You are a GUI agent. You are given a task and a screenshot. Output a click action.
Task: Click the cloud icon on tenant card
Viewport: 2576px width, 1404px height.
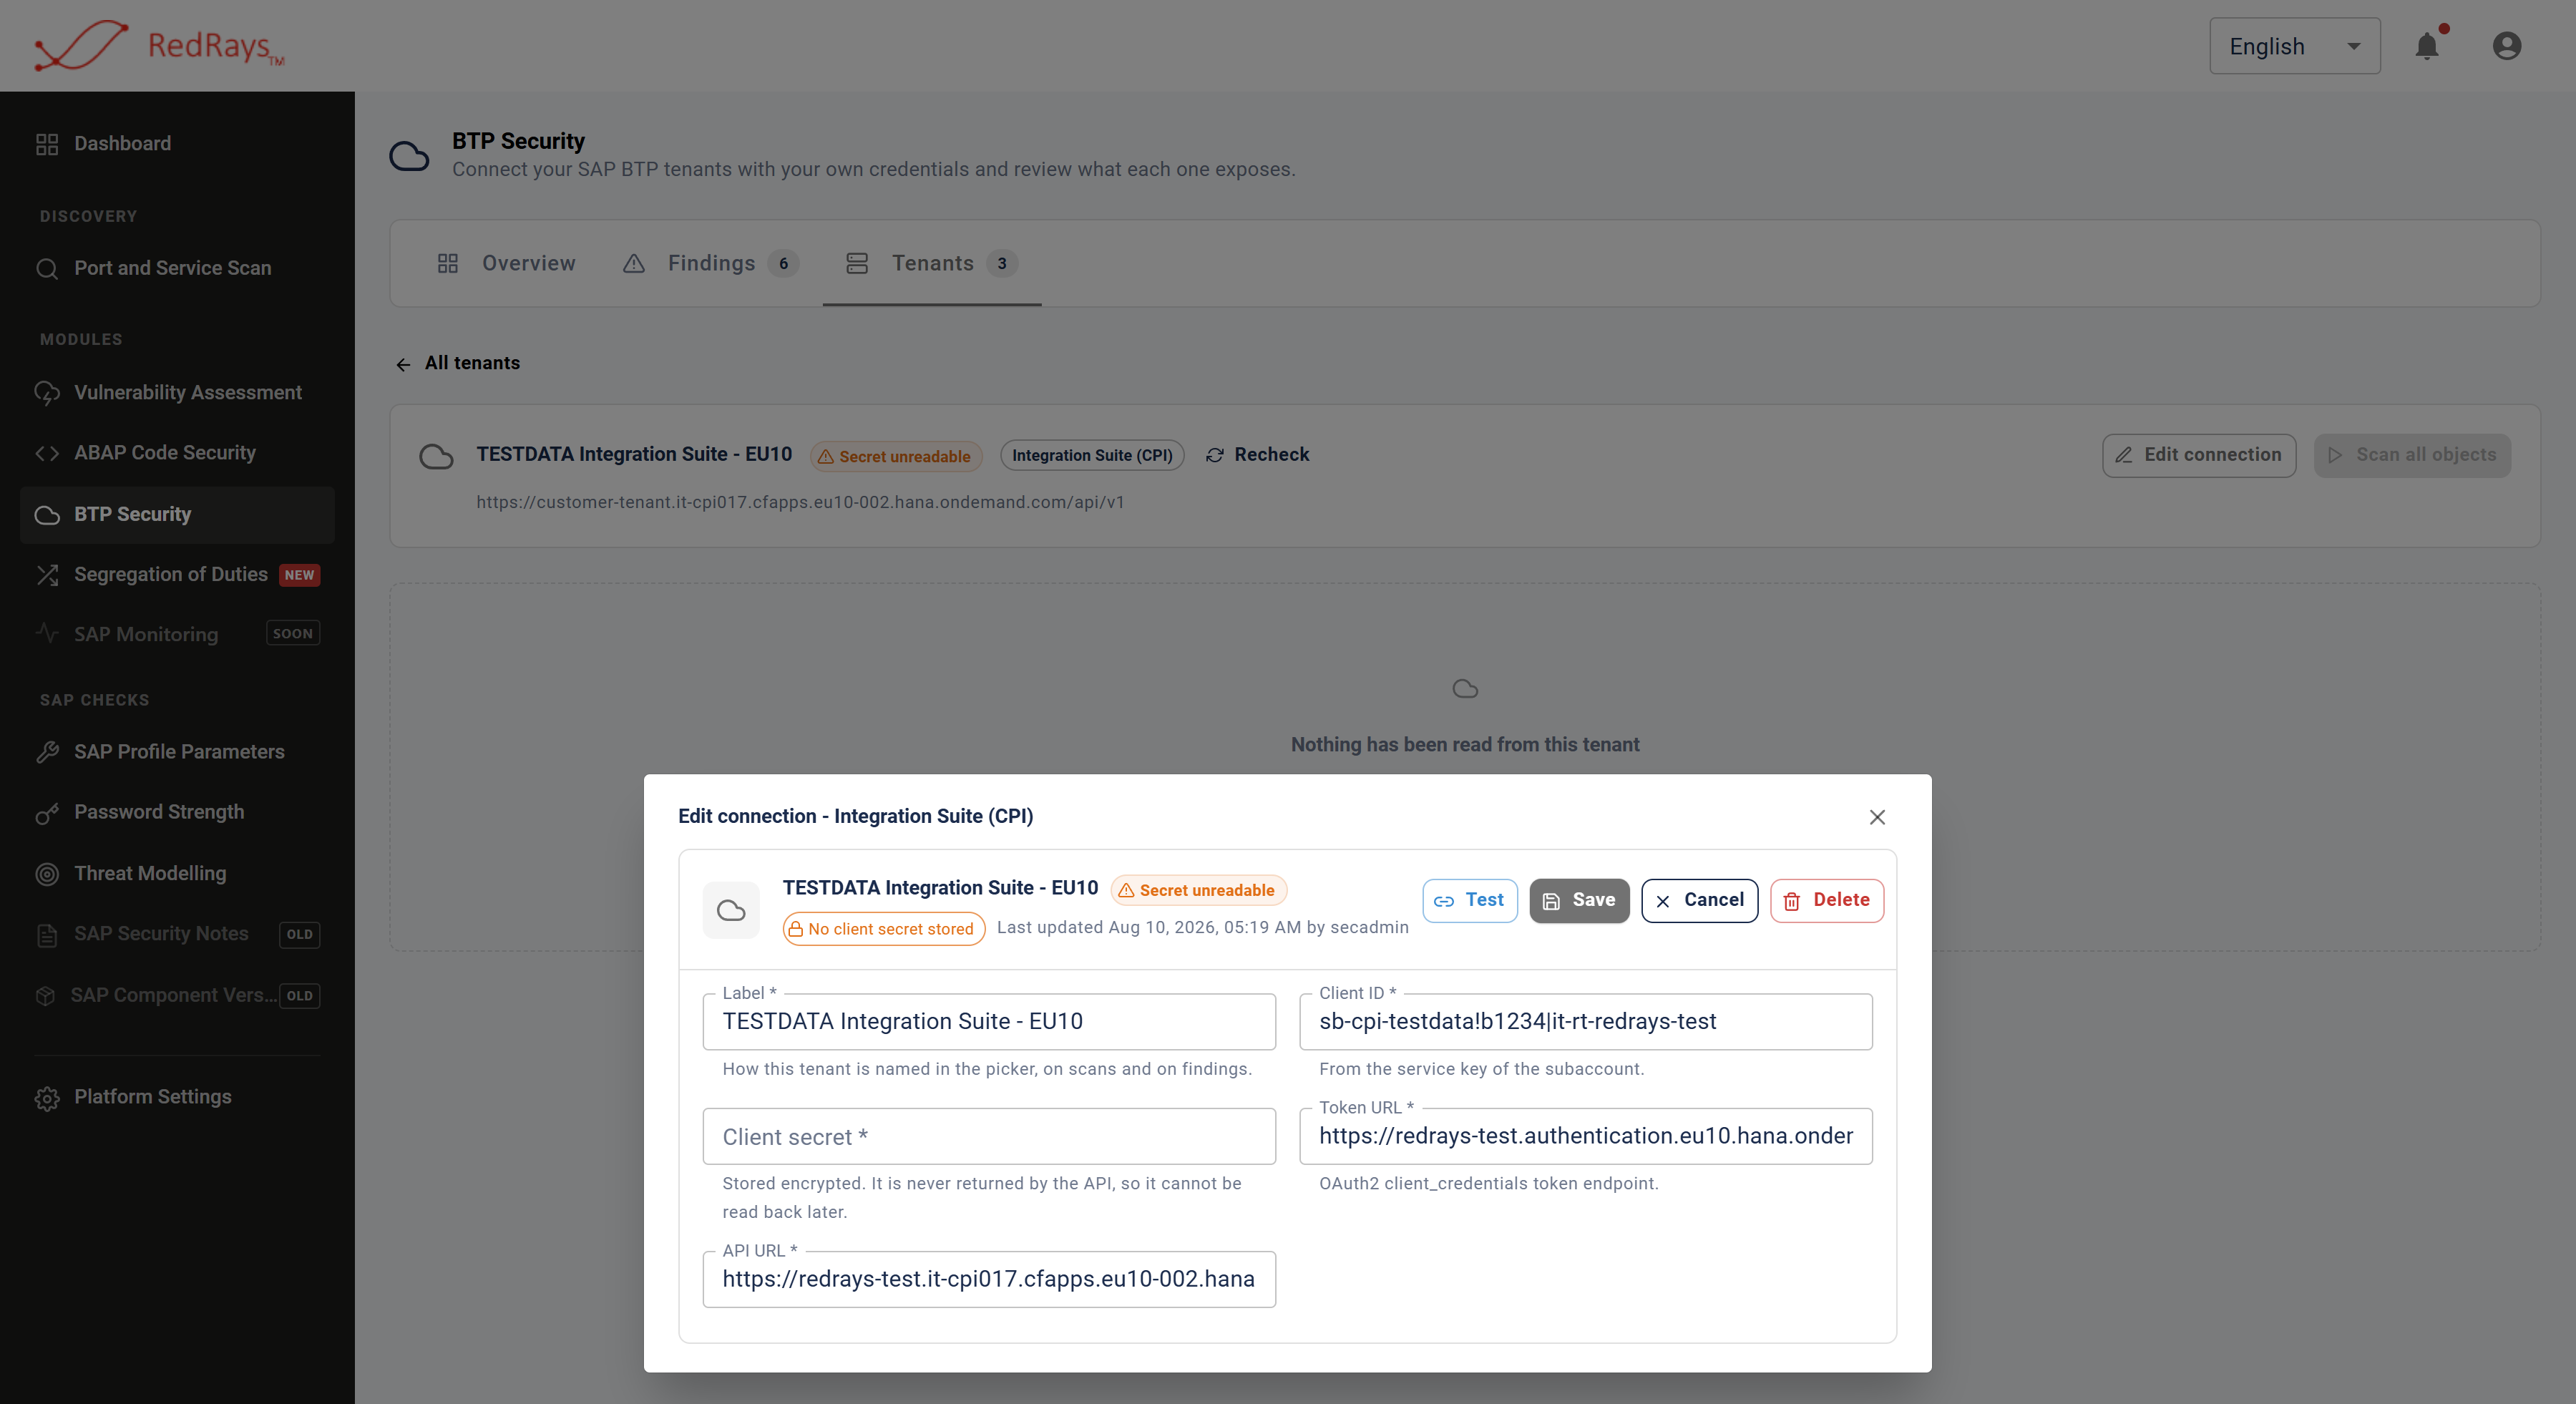(x=436, y=457)
